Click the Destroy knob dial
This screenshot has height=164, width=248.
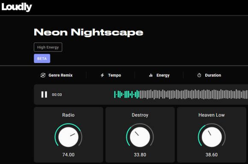140,137
